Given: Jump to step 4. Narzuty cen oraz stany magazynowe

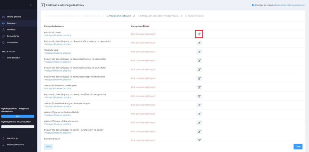Looking at the screenshot, I should tap(158, 16).
